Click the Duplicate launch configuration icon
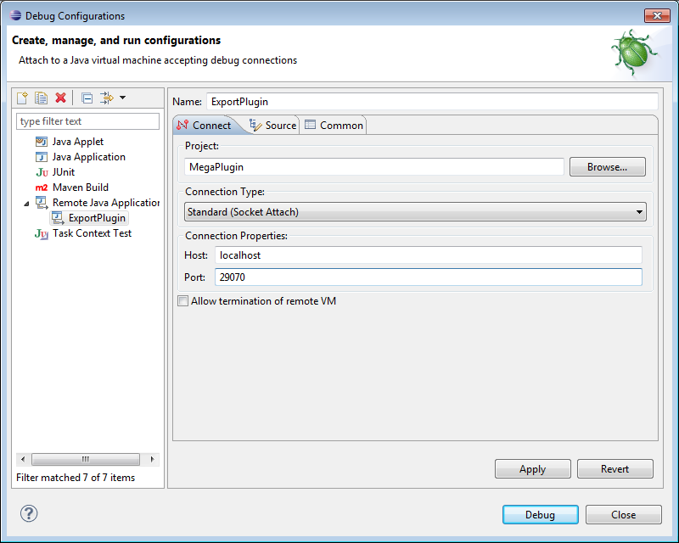The height and width of the screenshot is (543, 679). 41,98
